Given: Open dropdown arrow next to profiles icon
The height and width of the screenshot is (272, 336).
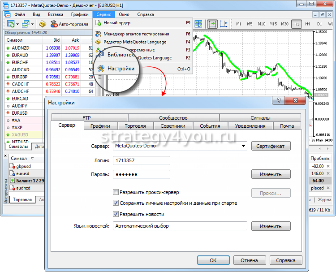Looking at the screenshot, I should click(x=32, y=24).
